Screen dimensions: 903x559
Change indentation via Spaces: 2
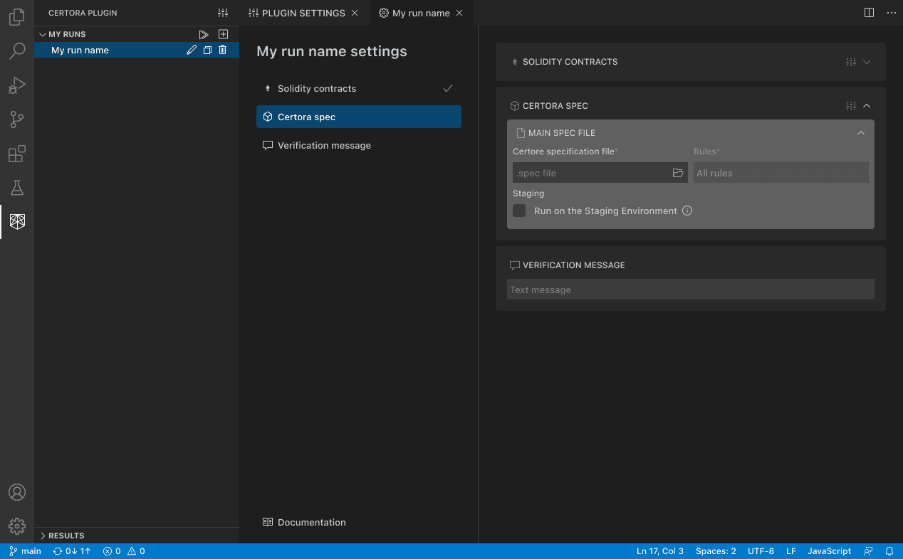coord(716,551)
